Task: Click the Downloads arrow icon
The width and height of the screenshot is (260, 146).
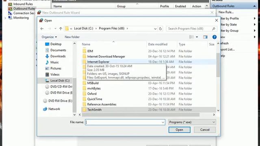Action: point(47,56)
